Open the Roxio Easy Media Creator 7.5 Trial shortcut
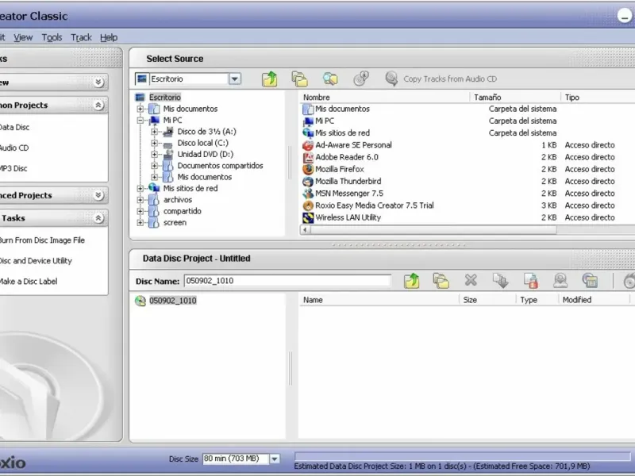 (375, 205)
